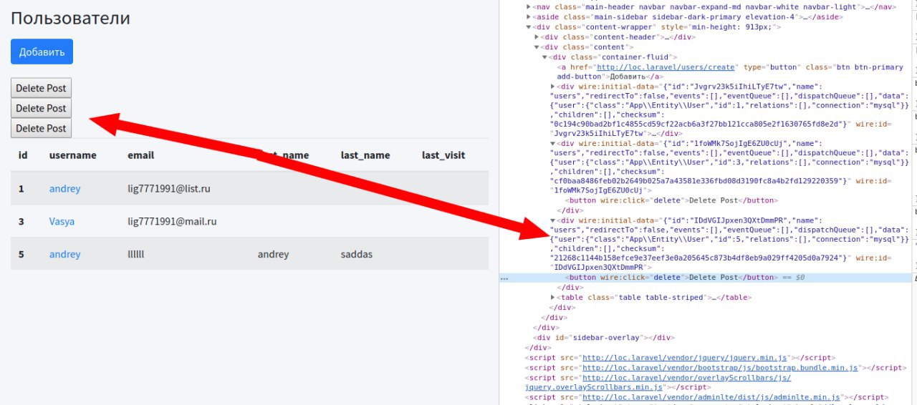The image size is (917, 405).
Task: Collapse the wire div with id 1foWMk7SojIgE6ZU0cUj
Action: (x=552, y=143)
